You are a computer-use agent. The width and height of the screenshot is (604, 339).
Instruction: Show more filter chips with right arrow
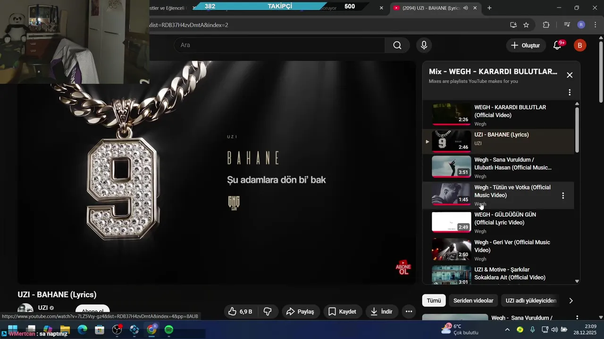571,300
